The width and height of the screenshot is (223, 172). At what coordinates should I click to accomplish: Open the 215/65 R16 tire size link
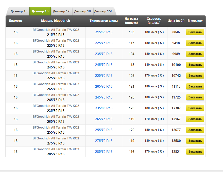coord(104,32)
